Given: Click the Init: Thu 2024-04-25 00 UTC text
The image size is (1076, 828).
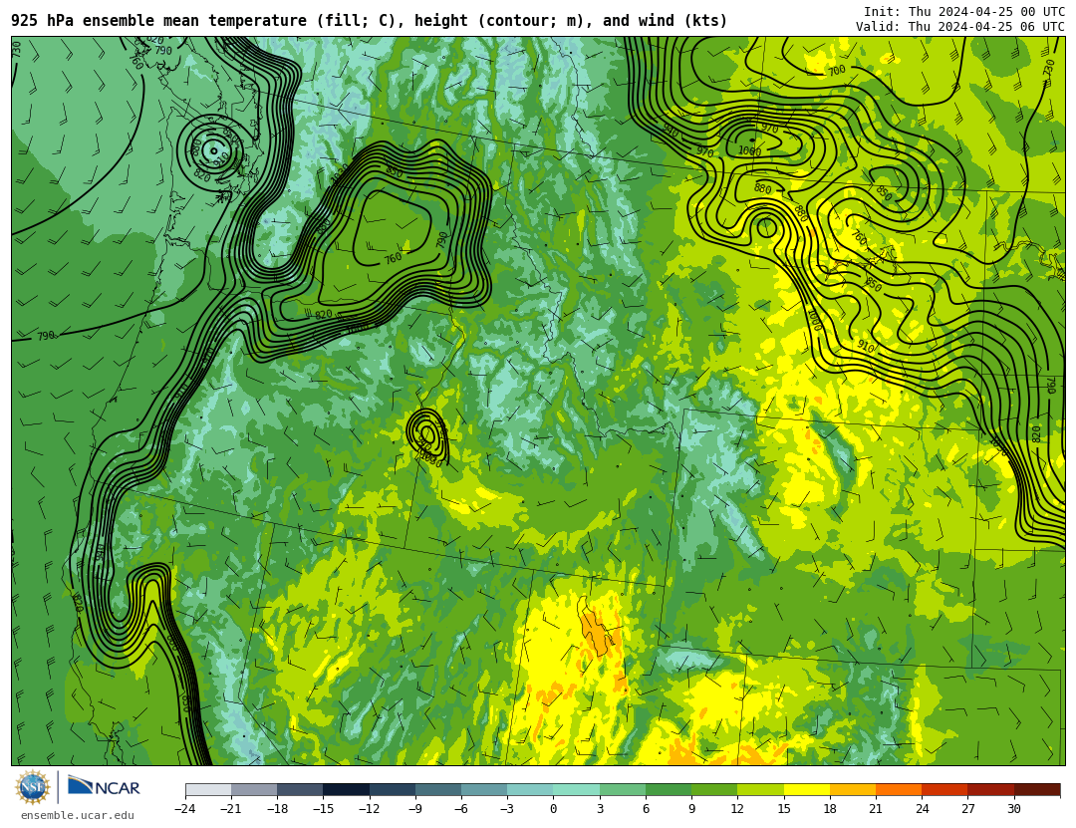Looking at the screenshot, I should 964,12.
